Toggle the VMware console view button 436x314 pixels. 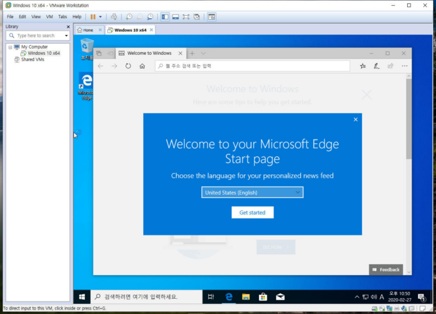click(212, 17)
